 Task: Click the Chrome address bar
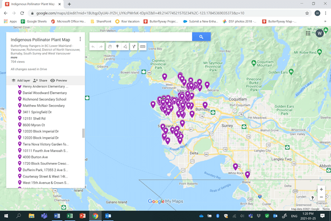[x=167, y=13]
